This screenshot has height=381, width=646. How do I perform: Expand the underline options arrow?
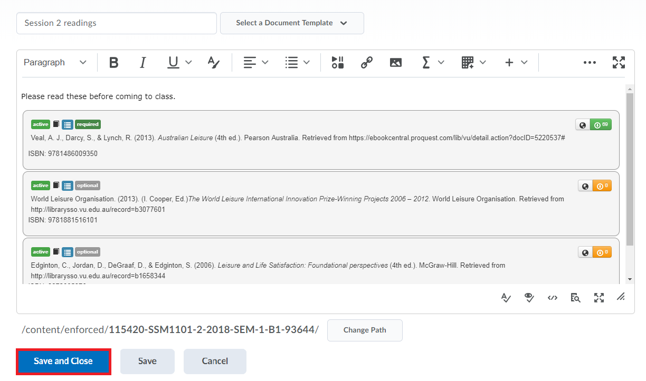point(188,63)
